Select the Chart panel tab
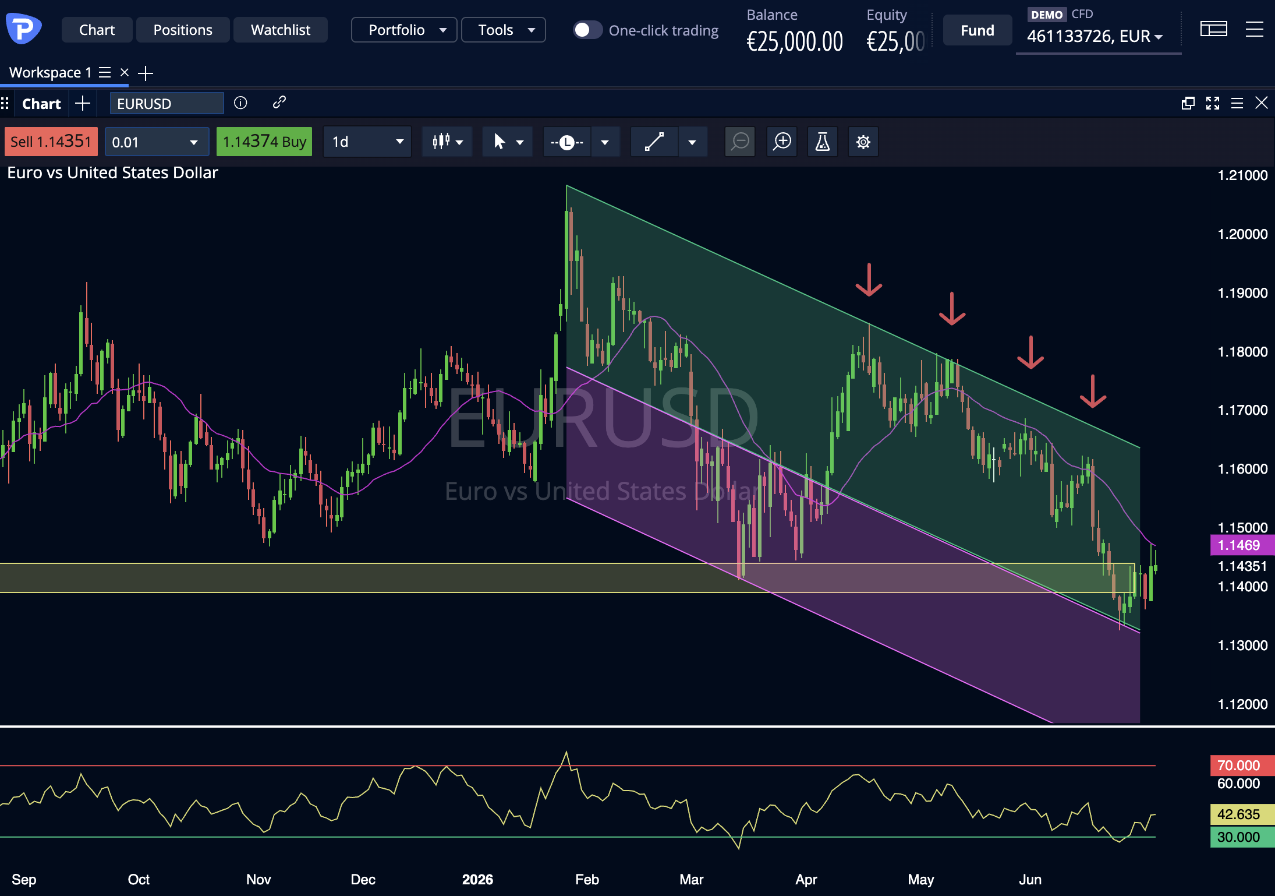Viewport: 1275px width, 896px height. tap(41, 104)
